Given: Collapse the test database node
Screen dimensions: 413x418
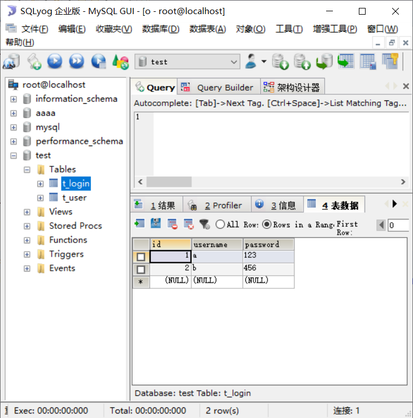Looking at the screenshot, I should click(x=14, y=156).
